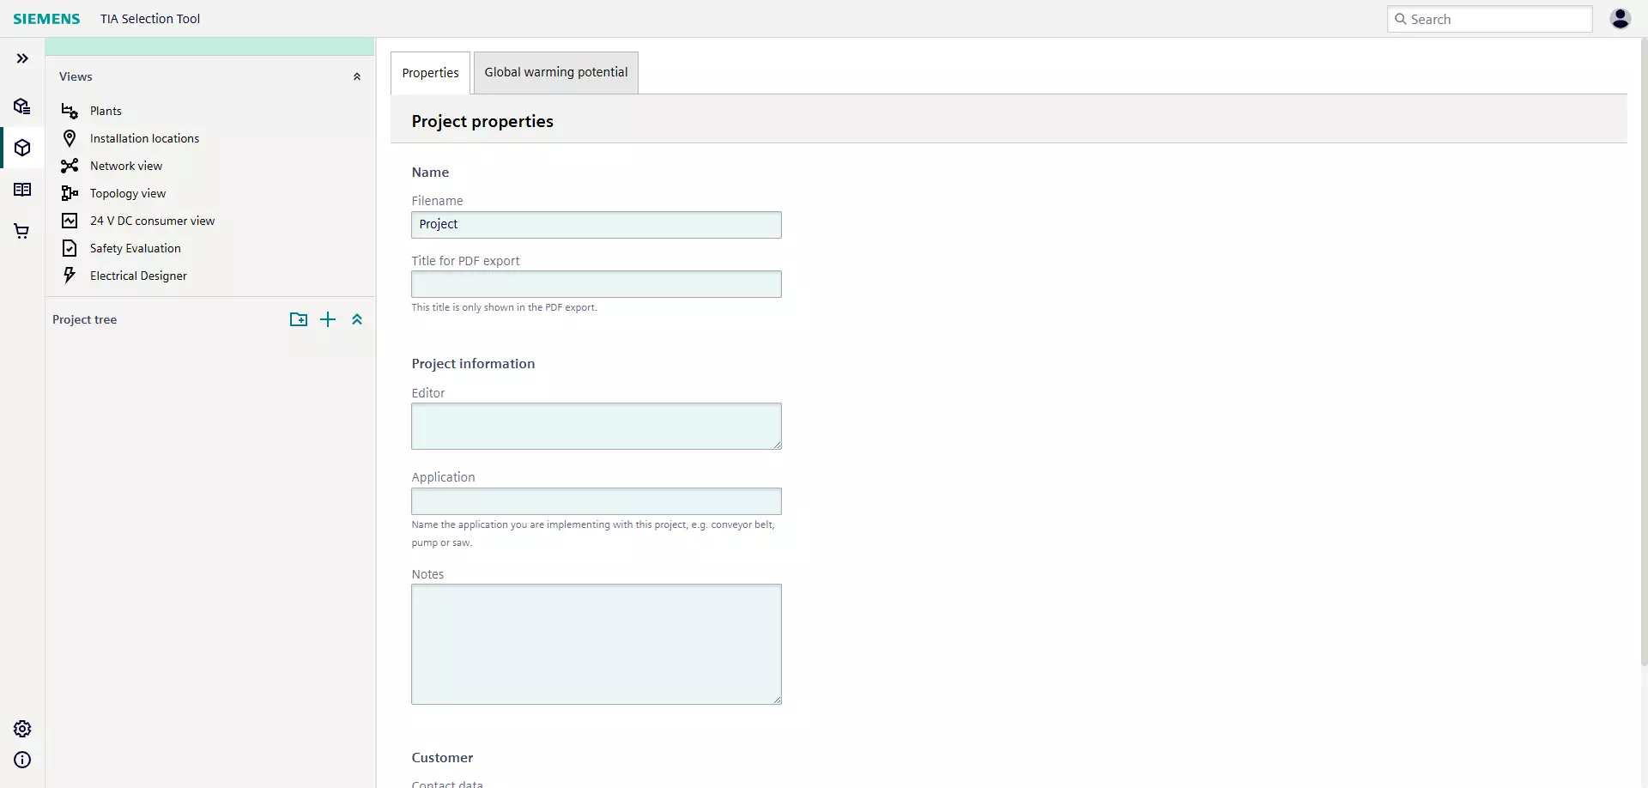1648x788 pixels.
Task: Click the top Search box
Action: coord(1490,19)
